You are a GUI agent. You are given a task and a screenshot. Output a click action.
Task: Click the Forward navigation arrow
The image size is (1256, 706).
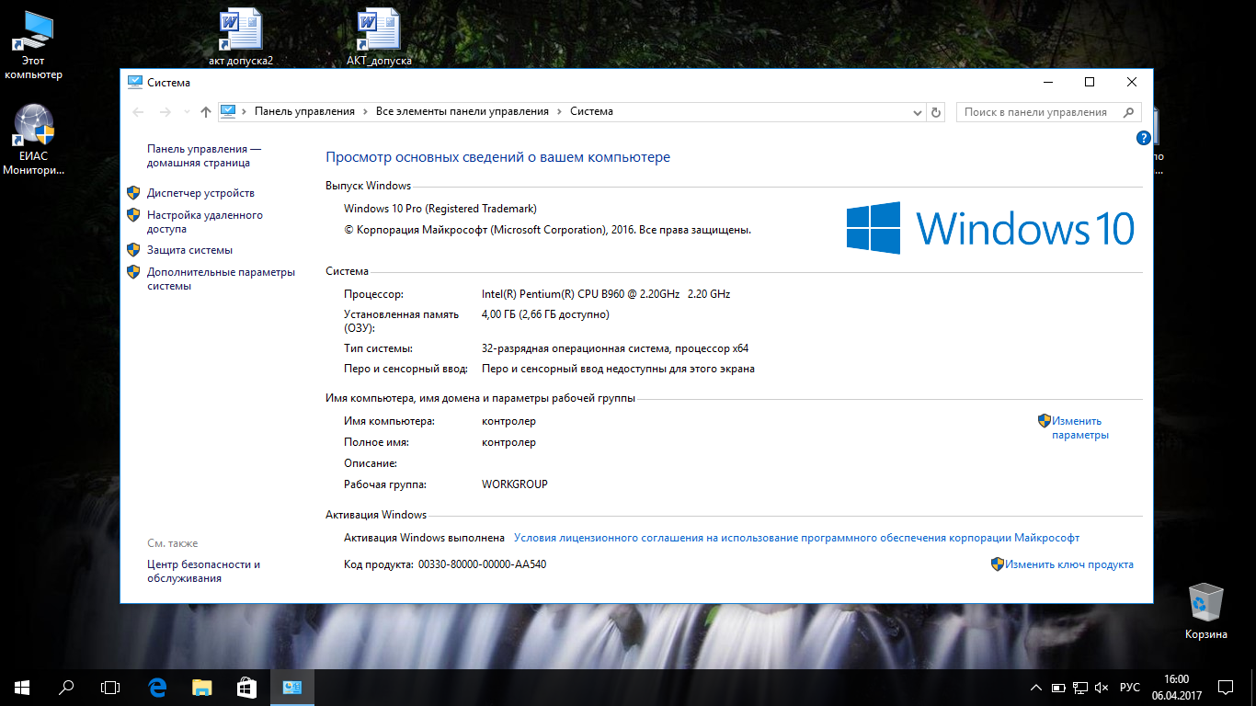pyautogui.click(x=166, y=111)
